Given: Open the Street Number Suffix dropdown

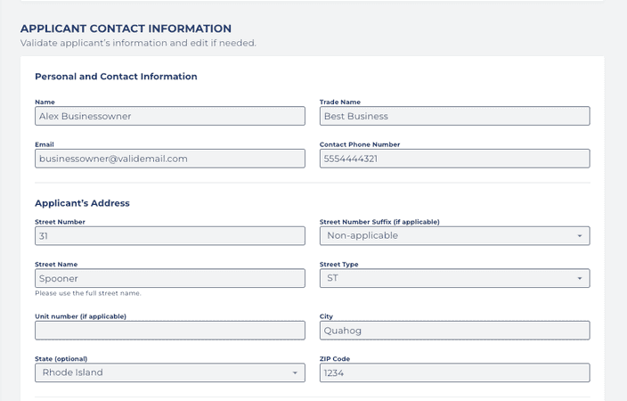Looking at the screenshot, I should click(454, 236).
